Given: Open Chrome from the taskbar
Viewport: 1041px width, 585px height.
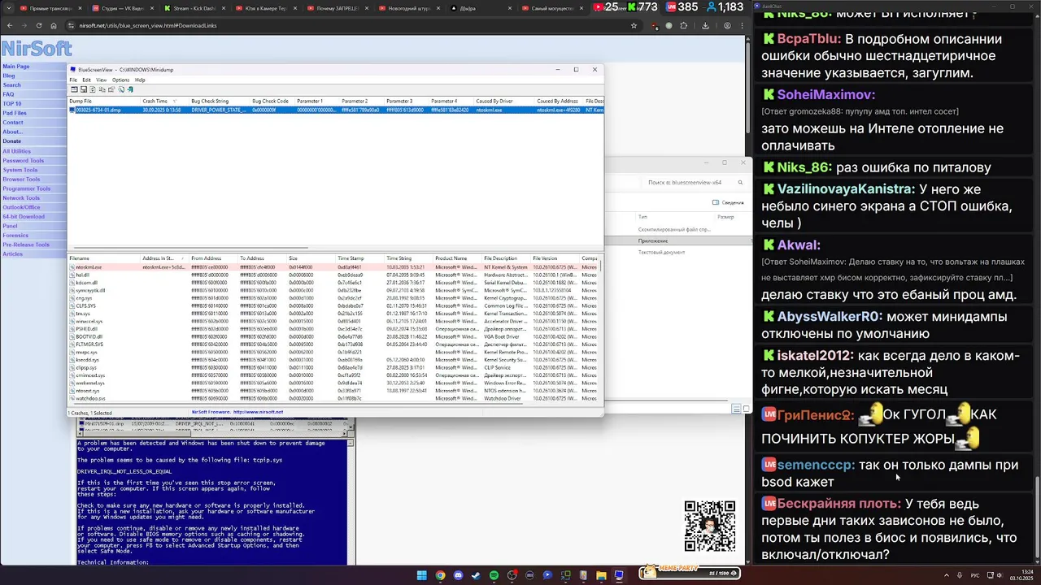Looking at the screenshot, I should coord(440,575).
